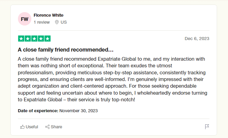Image resolution: width=228 pixels, height=138 pixels.
Task: Open the "A close family friend recommended…" title
Action: pos(66,49)
